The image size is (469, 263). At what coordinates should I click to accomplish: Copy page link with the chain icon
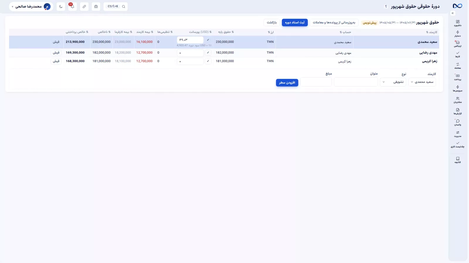click(84, 6)
